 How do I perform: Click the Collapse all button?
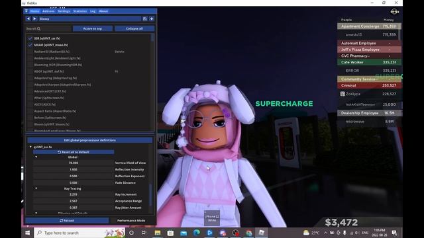(134, 28)
